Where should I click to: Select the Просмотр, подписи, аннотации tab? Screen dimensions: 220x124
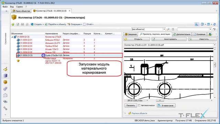[155, 34]
